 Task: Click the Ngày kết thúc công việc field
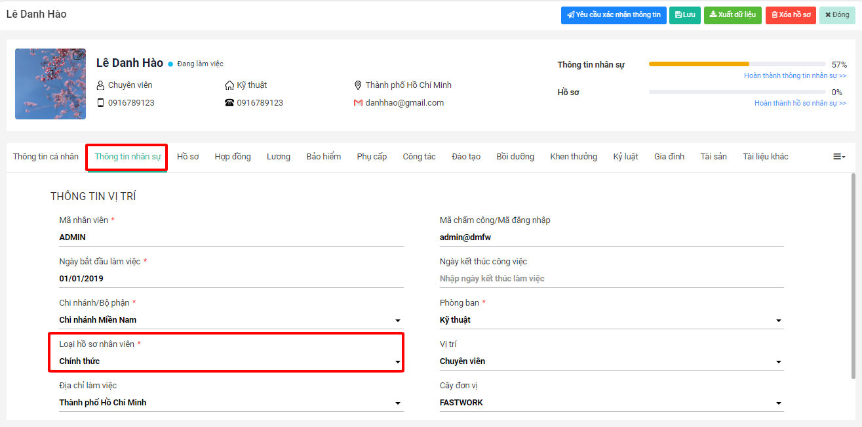tap(611, 279)
